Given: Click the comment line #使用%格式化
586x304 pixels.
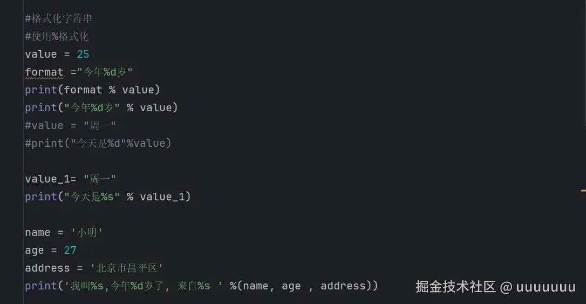Looking at the screenshot, I should pyautogui.click(x=57, y=37).
